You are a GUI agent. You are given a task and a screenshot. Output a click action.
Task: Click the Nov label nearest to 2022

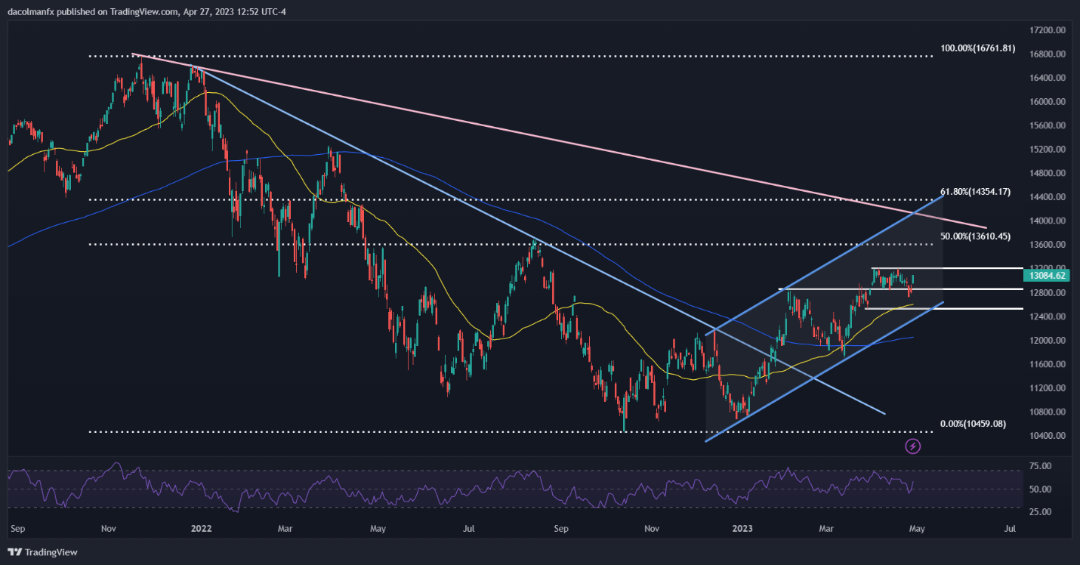click(x=108, y=529)
